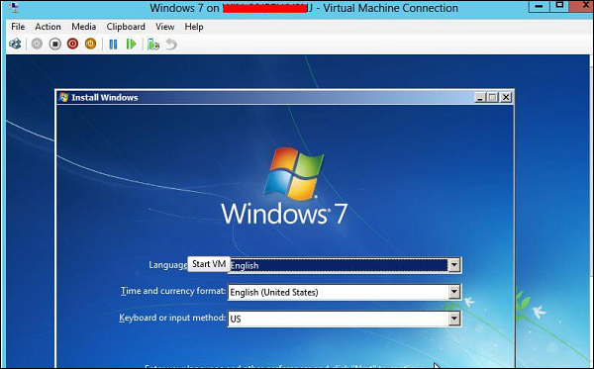Screen dimensions: 594x369
Task: Pause the virtual machine
Action: pyautogui.click(x=113, y=45)
